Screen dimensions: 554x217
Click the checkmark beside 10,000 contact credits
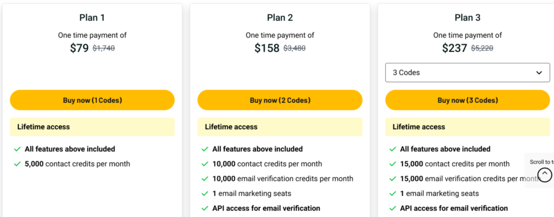click(x=205, y=164)
